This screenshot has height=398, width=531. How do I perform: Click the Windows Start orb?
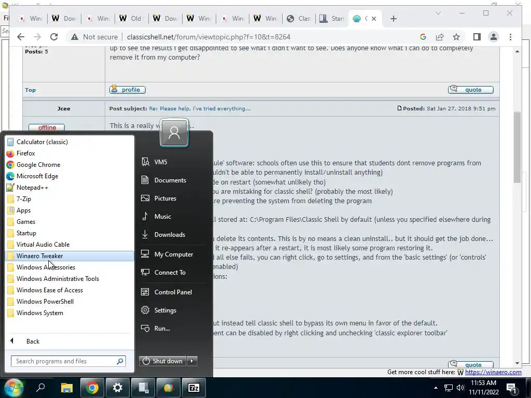13,388
